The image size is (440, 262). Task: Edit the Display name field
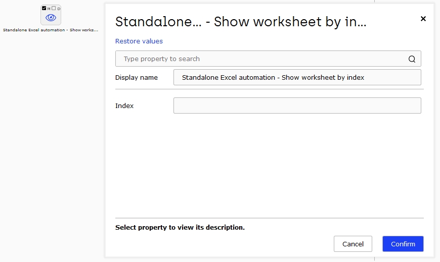(297, 77)
